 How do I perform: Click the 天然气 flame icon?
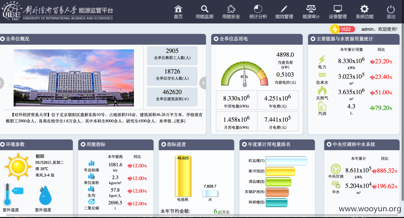(322, 90)
